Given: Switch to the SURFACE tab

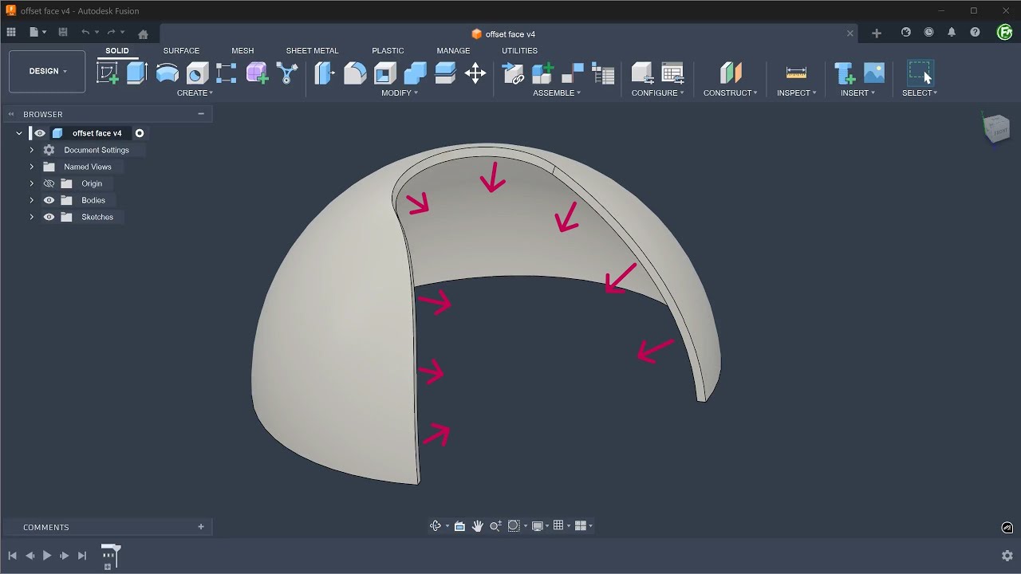Looking at the screenshot, I should [x=181, y=51].
